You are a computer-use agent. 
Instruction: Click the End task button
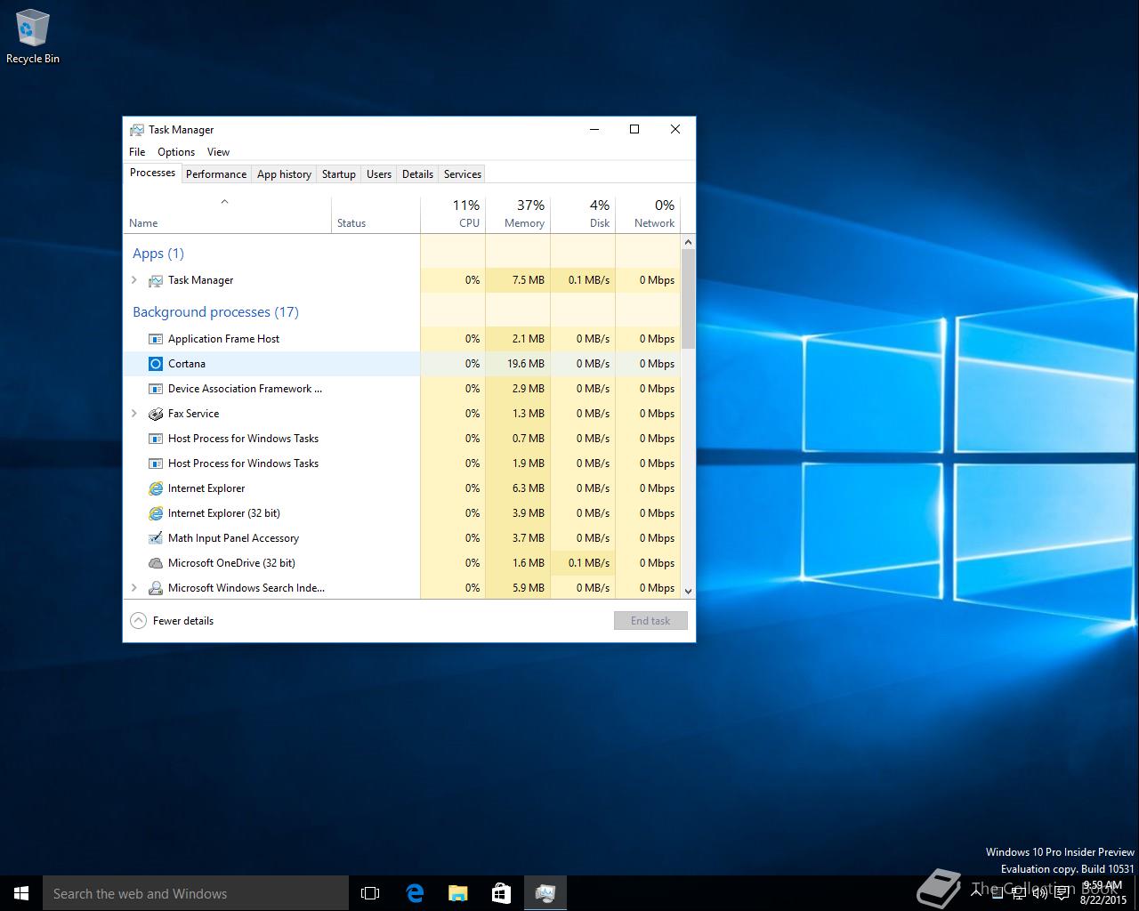click(650, 621)
